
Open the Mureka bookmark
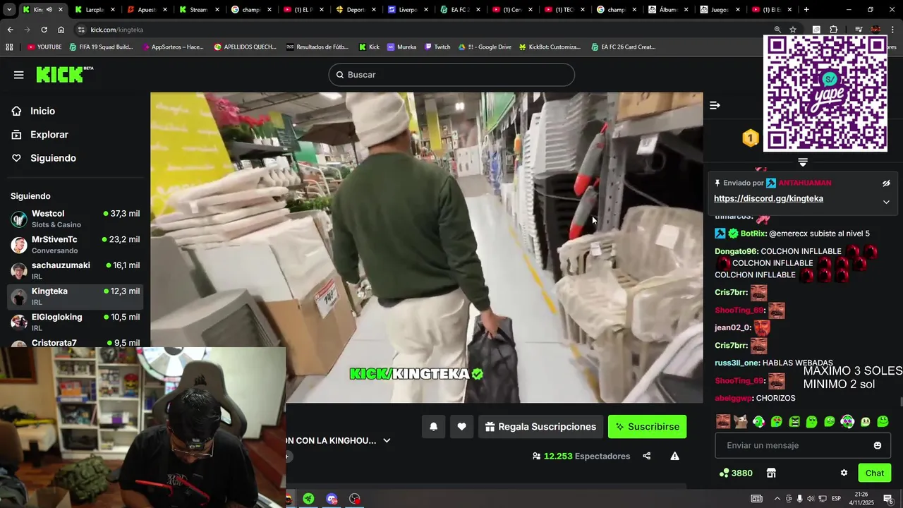tap(401, 47)
